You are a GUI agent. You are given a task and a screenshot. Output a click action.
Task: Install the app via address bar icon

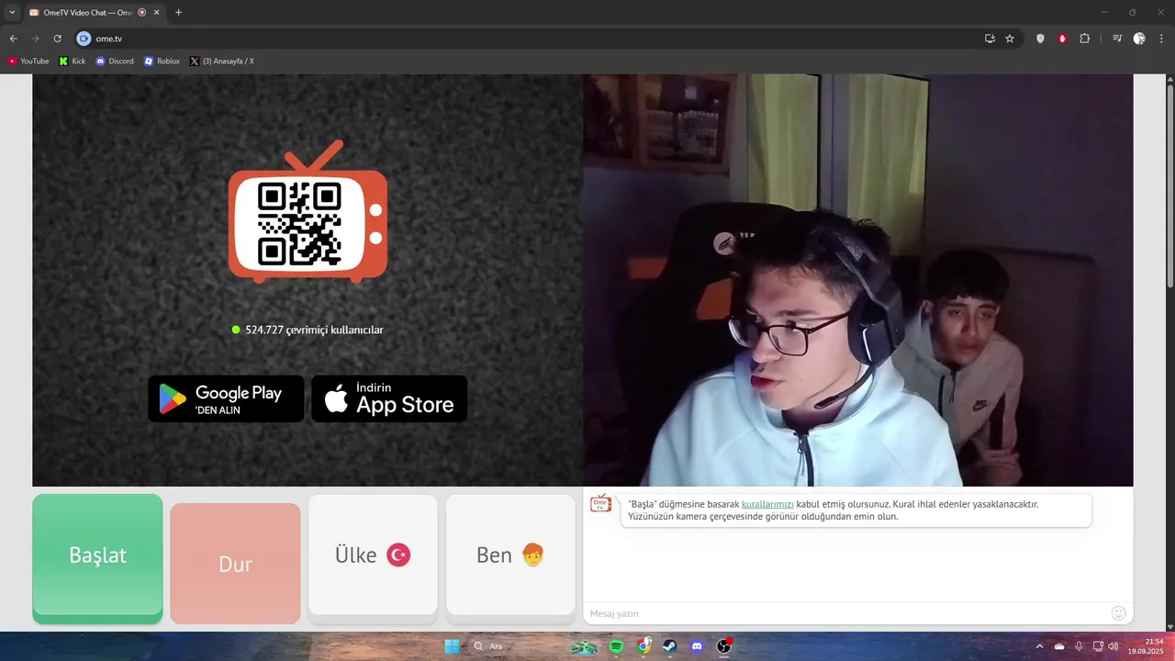click(x=990, y=39)
